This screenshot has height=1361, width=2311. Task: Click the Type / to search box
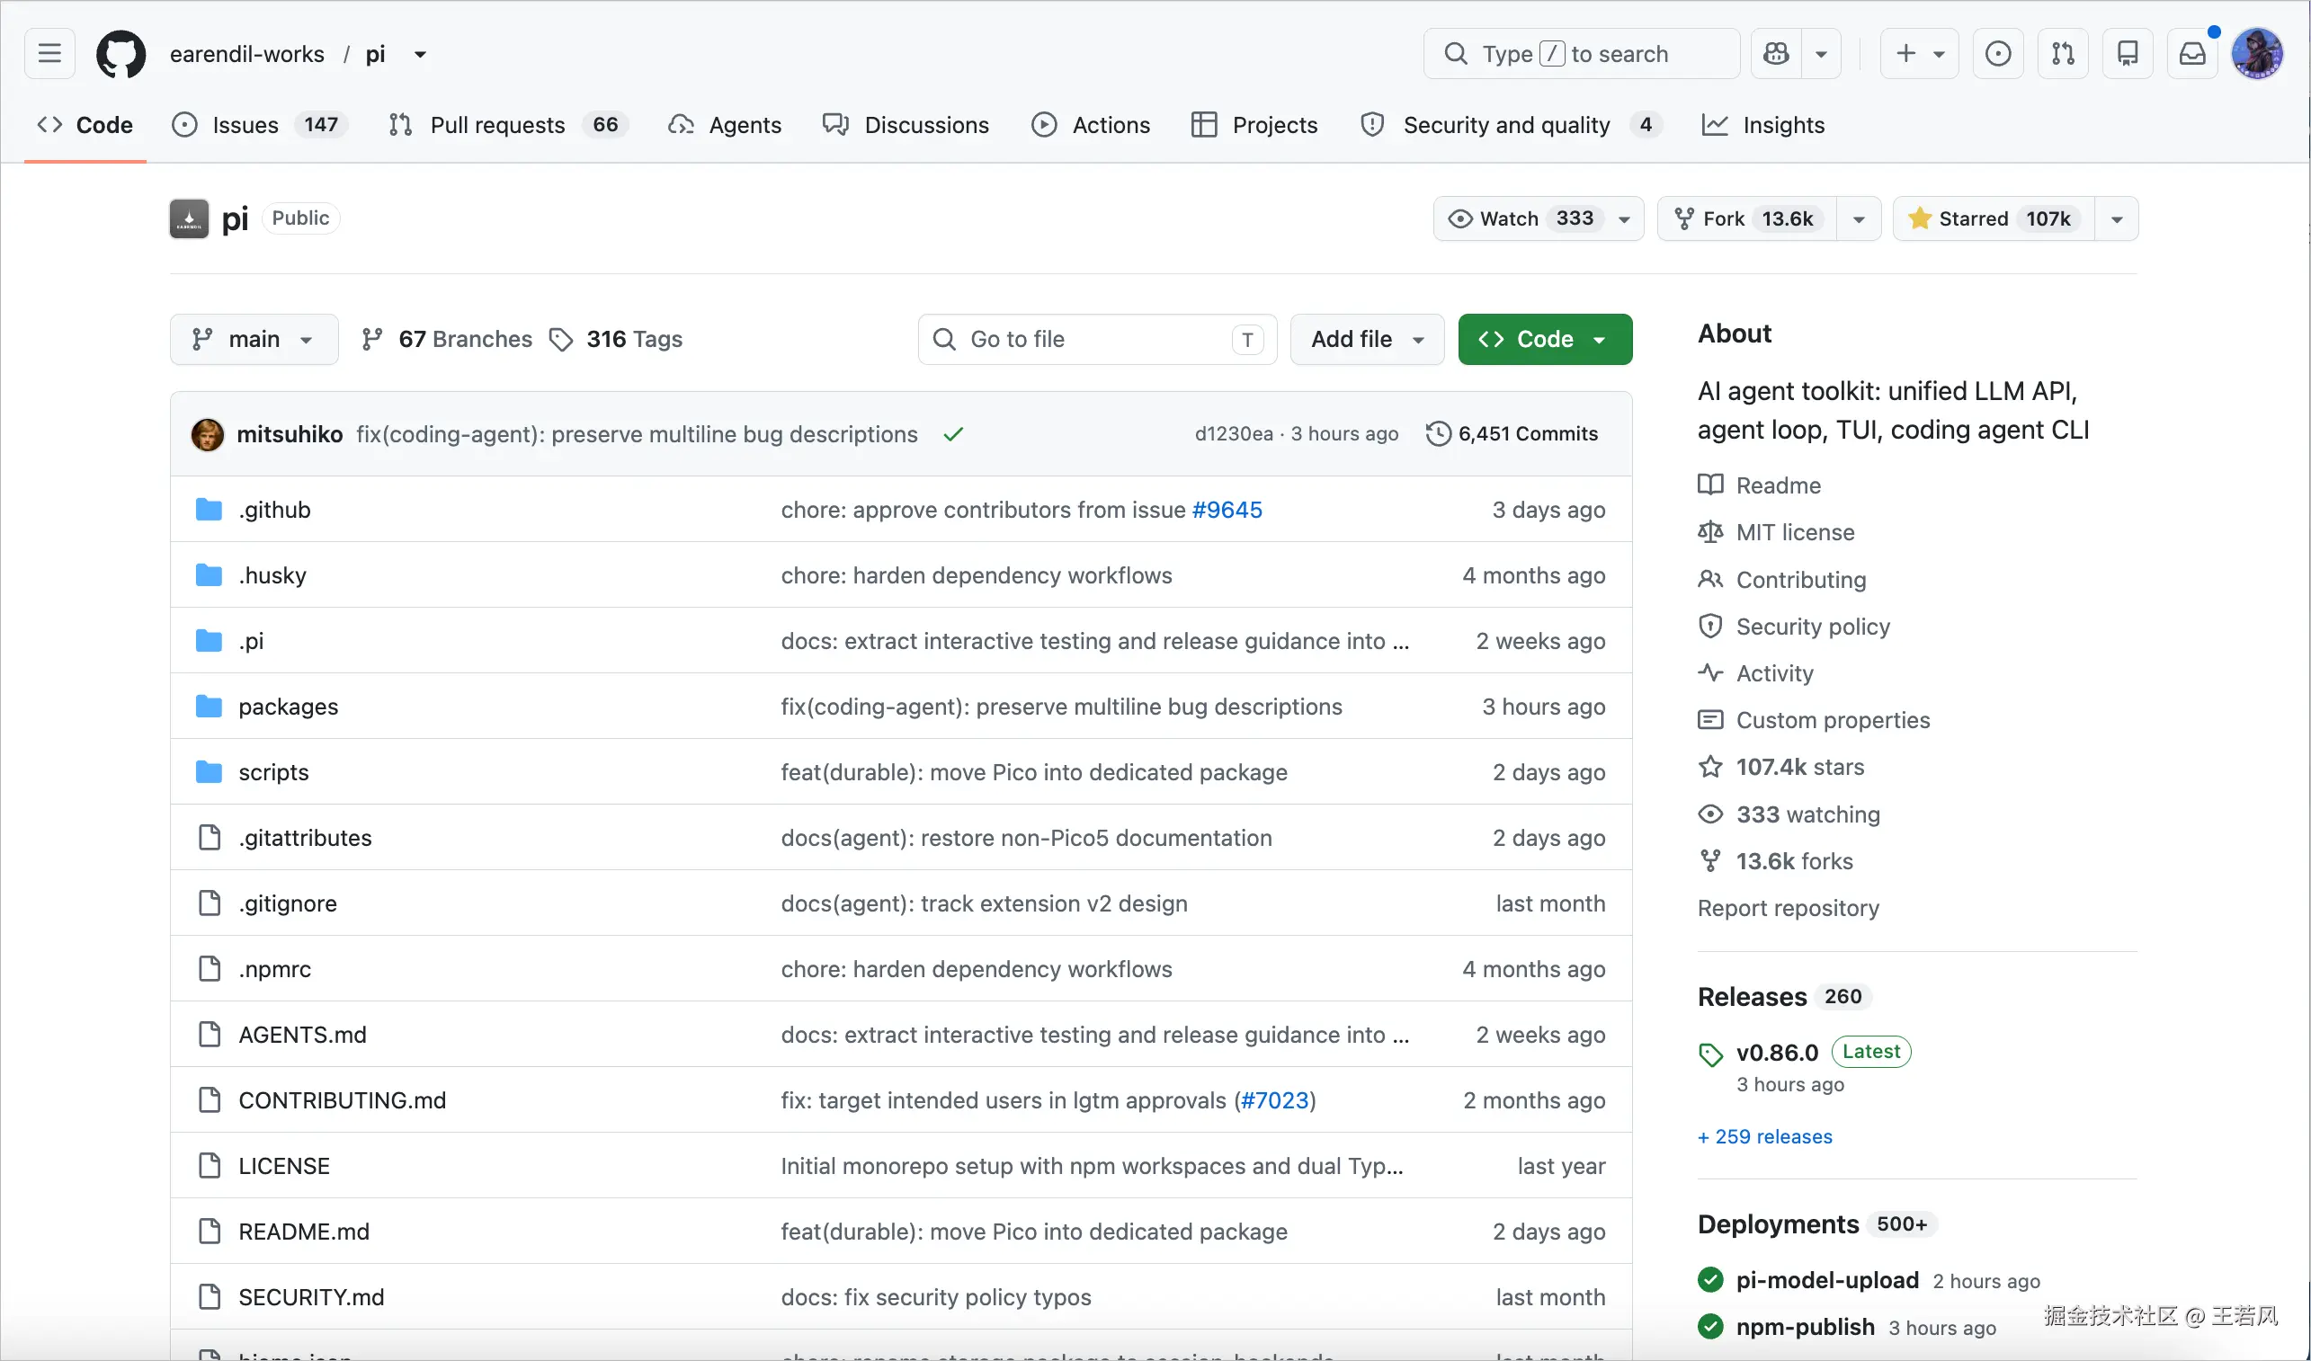coord(1582,53)
